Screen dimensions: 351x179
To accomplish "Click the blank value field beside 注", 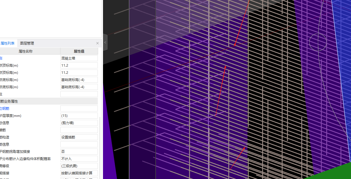I will [79, 94].
